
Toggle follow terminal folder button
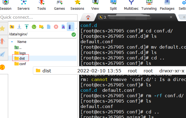[x=70, y=27]
